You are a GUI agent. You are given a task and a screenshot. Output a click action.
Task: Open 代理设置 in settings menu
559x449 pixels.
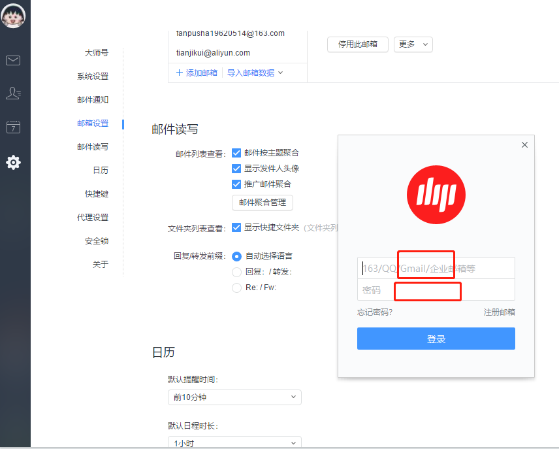click(93, 218)
